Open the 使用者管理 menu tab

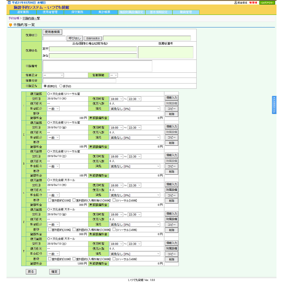(x=50, y=12)
